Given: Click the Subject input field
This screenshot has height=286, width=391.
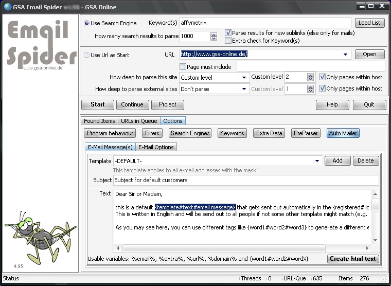Looking at the screenshot, I should tap(246, 180).
